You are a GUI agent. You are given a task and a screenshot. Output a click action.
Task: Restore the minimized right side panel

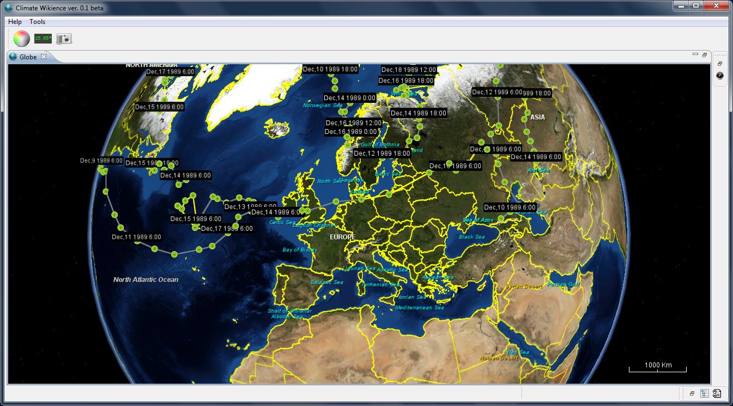(x=720, y=64)
